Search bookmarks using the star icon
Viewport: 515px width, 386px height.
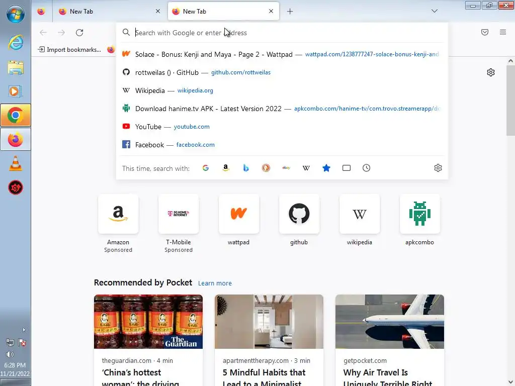[x=326, y=168]
